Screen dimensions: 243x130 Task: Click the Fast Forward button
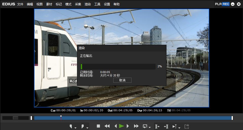click(136, 126)
